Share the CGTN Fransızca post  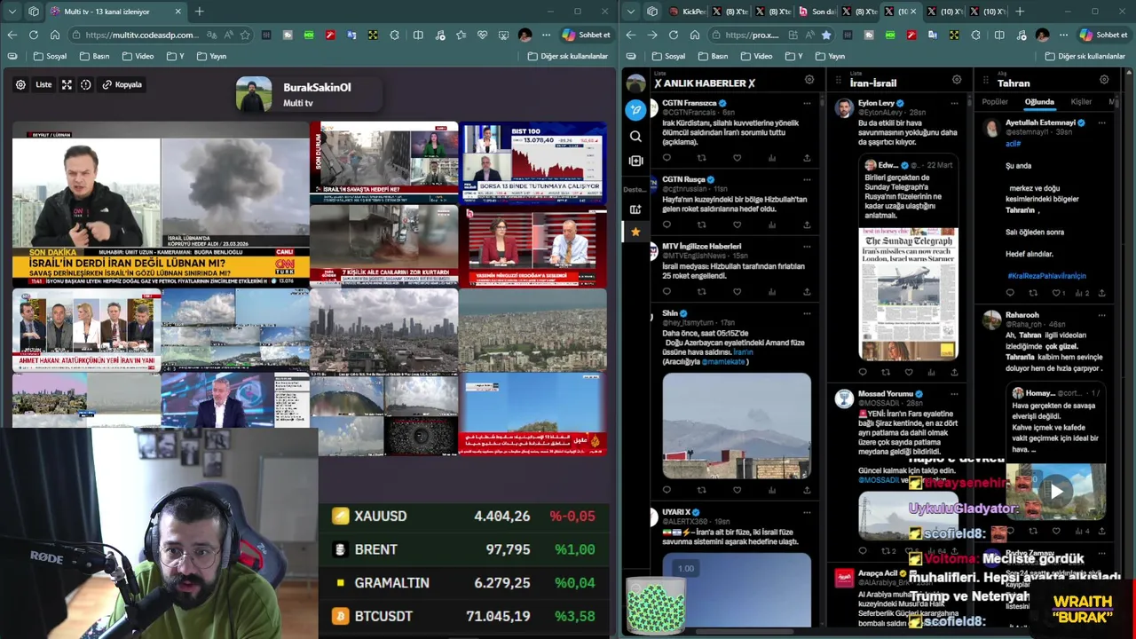pos(807,158)
